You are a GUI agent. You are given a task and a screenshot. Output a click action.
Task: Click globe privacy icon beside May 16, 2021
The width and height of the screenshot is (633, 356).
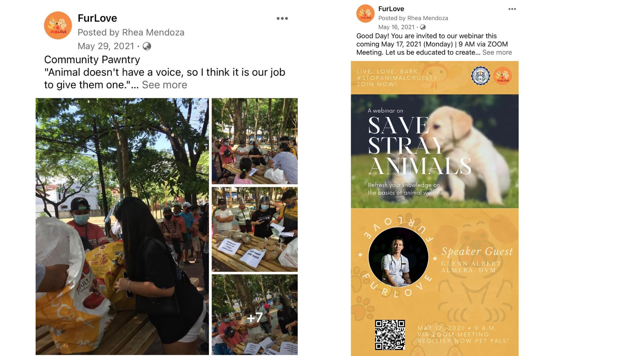[x=423, y=27]
